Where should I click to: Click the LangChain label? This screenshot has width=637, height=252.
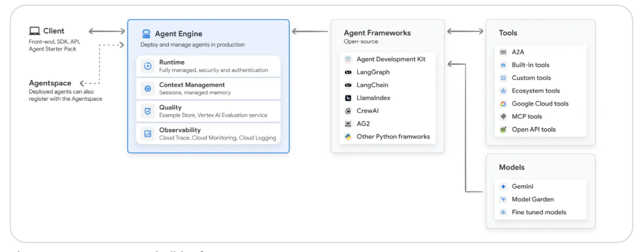(x=373, y=85)
